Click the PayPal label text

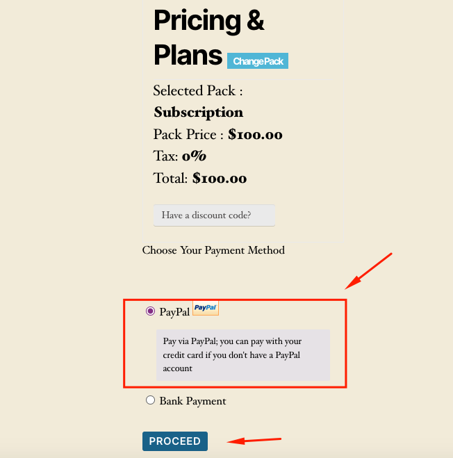pos(174,312)
